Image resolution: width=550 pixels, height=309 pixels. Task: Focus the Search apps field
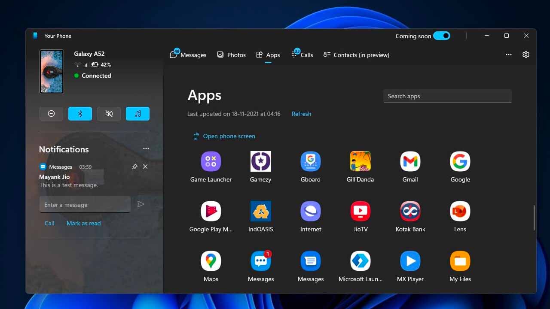(x=447, y=96)
